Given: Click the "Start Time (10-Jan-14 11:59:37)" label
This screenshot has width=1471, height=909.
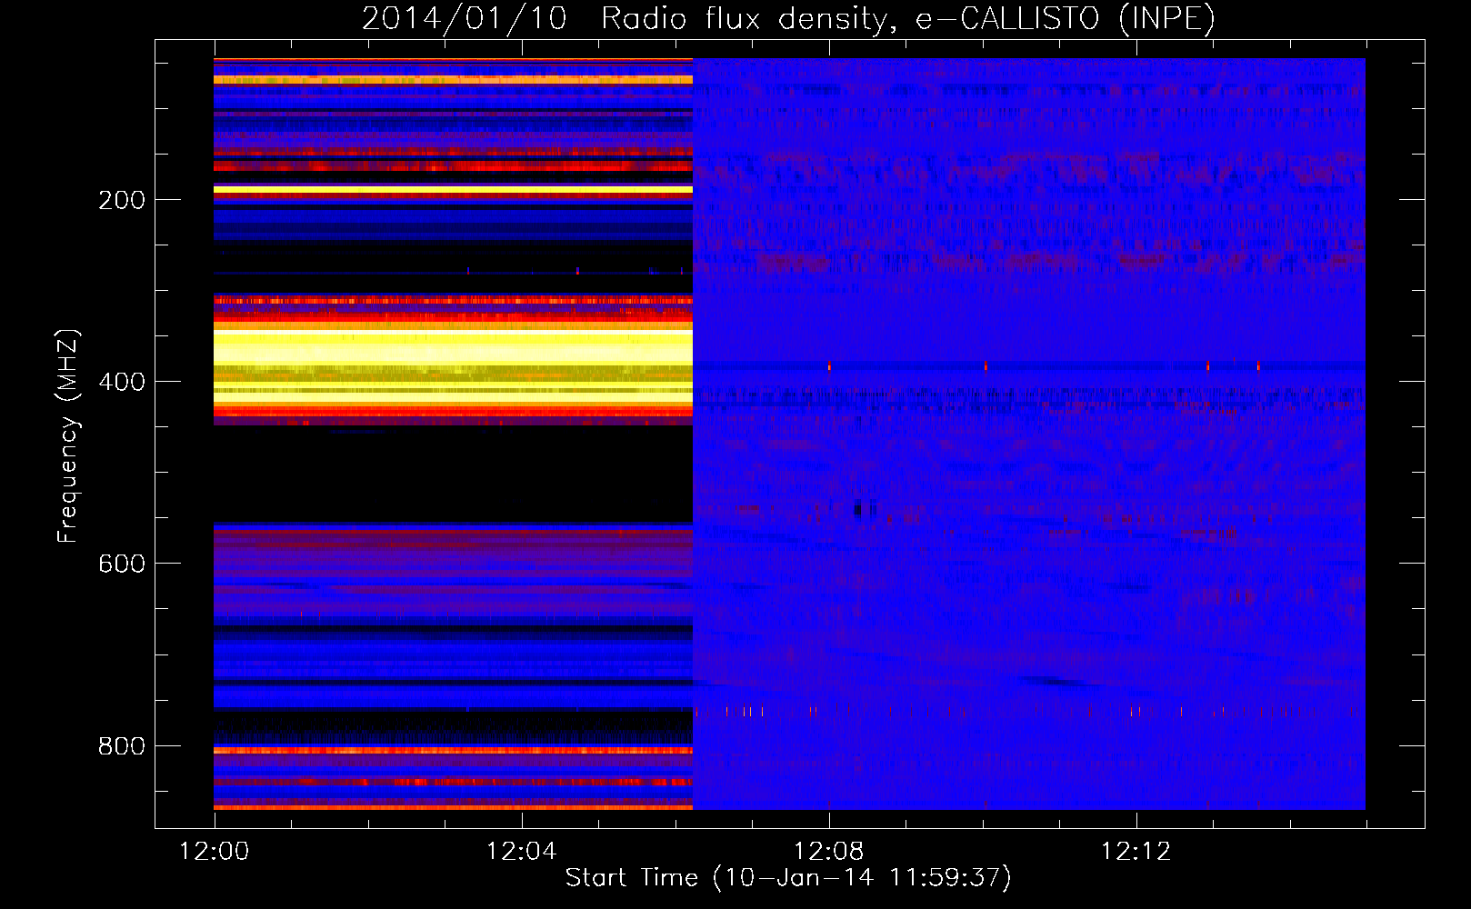Looking at the screenshot, I should (788, 877).
